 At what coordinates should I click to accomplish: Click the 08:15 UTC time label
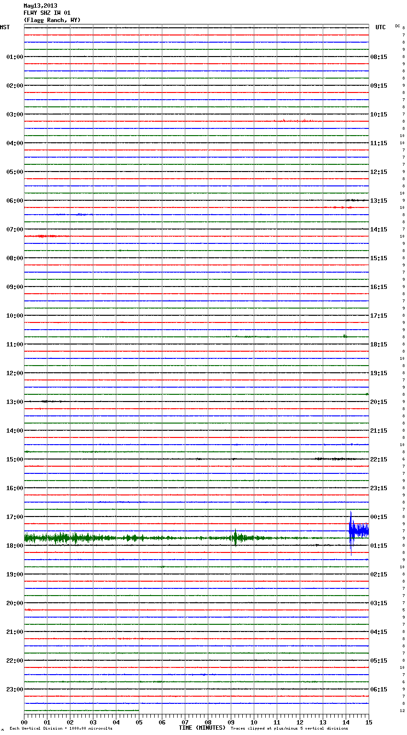pyautogui.click(x=379, y=57)
